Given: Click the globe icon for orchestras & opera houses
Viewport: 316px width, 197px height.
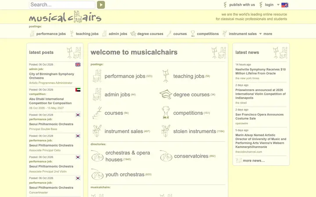Looking at the screenshot, I should pyautogui.click(x=97, y=156).
